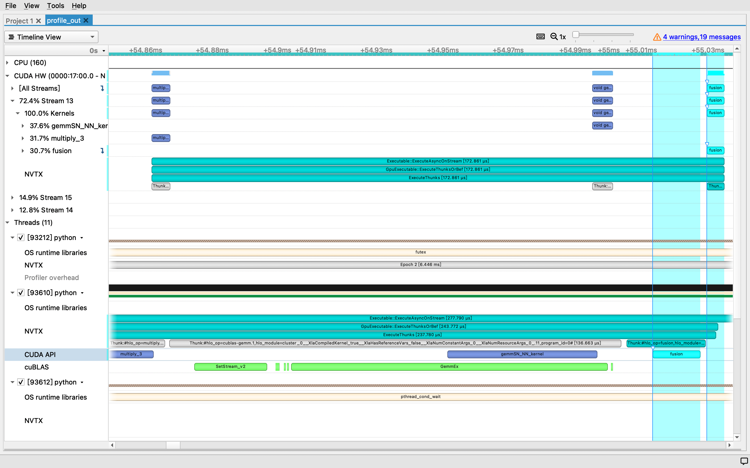Expand the 37.6% gemmSN_NN_kernel row

pos(23,126)
